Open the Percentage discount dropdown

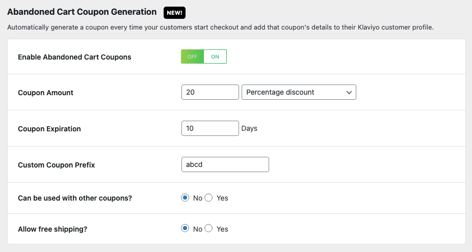[299, 92]
